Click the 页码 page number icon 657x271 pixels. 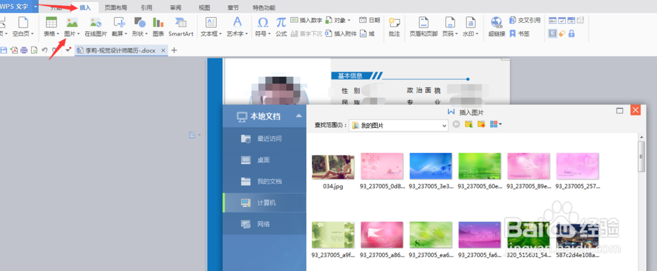451,22
